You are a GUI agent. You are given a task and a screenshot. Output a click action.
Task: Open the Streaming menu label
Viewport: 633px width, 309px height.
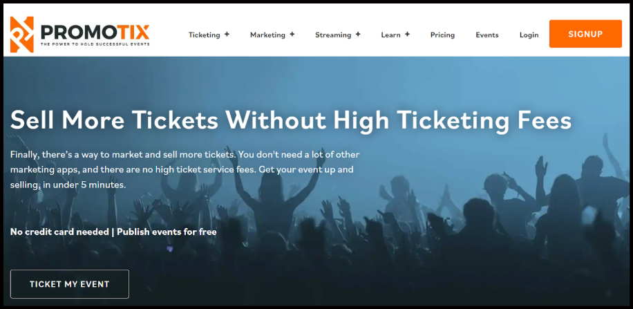(x=333, y=35)
